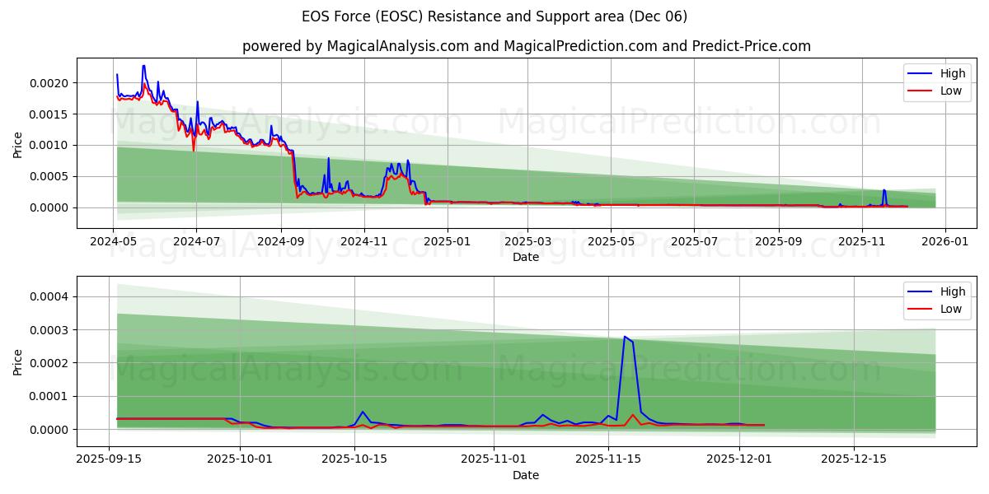Open the bottom chart legend box
989x494 pixels.
tap(939, 300)
